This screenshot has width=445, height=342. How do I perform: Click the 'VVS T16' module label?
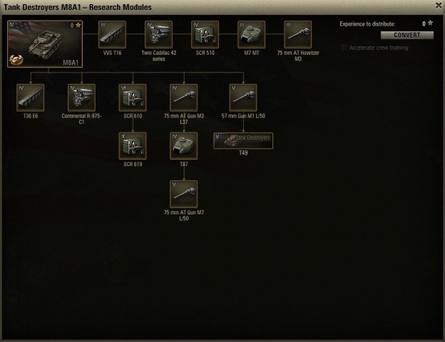[112, 53]
